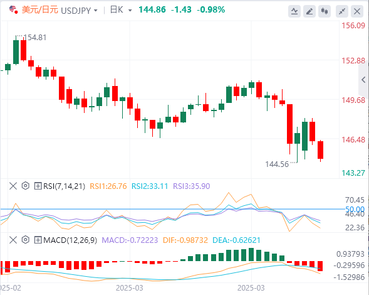Click the 144.56 low price label
This screenshot has width=369, height=295.
click(x=277, y=164)
